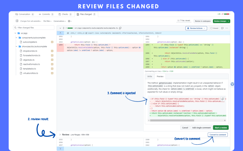
Task: Open reactiveformsdoc.ts in the file tree
Action: pyautogui.click(x=32, y=64)
